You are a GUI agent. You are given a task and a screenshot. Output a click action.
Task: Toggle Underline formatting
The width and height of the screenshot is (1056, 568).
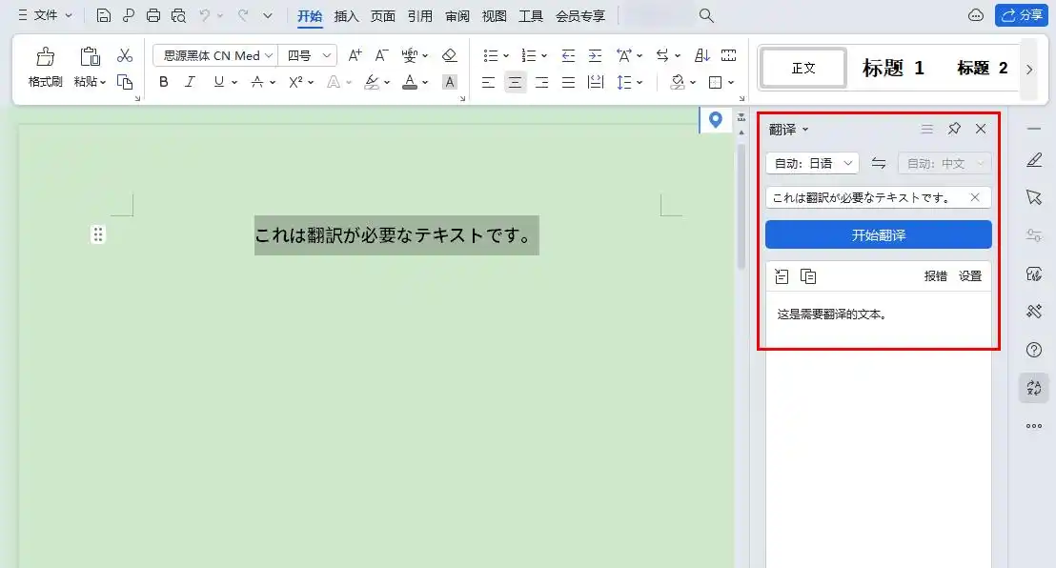[x=218, y=82]
